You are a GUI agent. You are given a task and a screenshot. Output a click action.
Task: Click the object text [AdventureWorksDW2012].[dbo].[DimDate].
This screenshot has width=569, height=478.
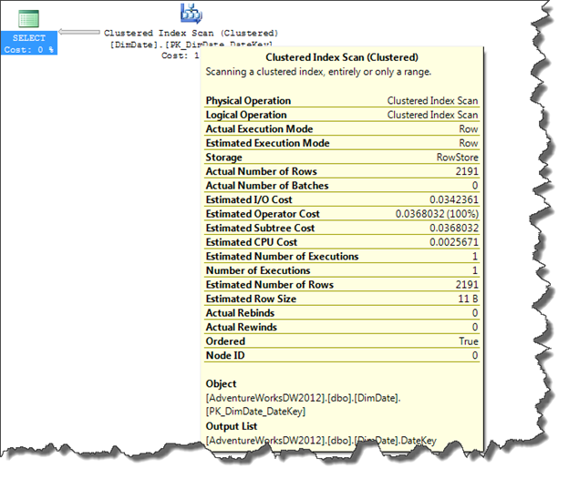pyautogui.click(x=303, y=398)
